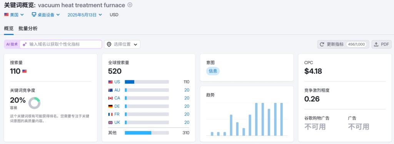Click the 更新指标 refresh button
Image resolution: width=394 pixels, height=144 pixels.
pos(343,45)
